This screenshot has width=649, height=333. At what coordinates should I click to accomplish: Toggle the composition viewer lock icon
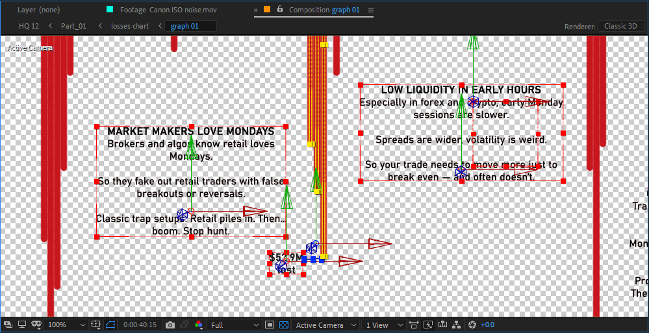tap(280, 8)
